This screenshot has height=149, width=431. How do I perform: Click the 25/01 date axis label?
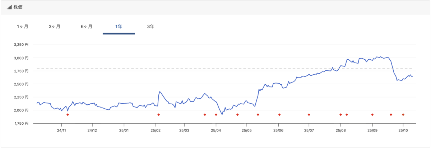click(124, 130)
